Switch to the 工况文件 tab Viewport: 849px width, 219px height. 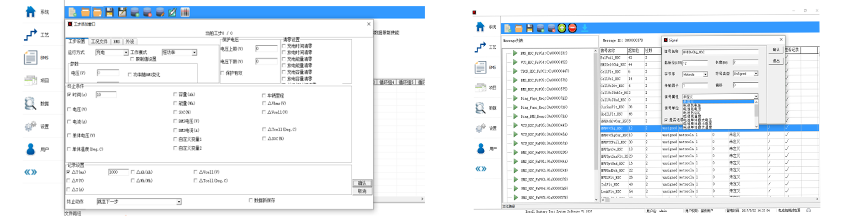coord(99,42)
